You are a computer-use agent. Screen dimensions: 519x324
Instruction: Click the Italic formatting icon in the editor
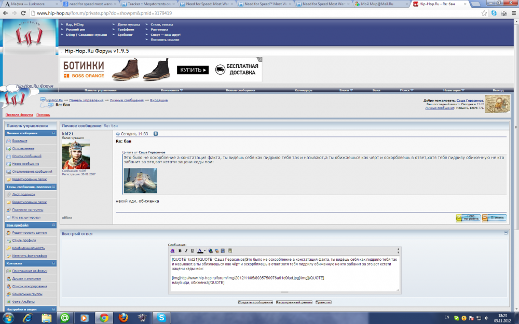(186, 251)
